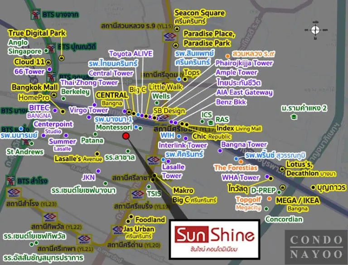Click the ม.รามคำแหง 2 graduation cap icon

coord(294,117)
